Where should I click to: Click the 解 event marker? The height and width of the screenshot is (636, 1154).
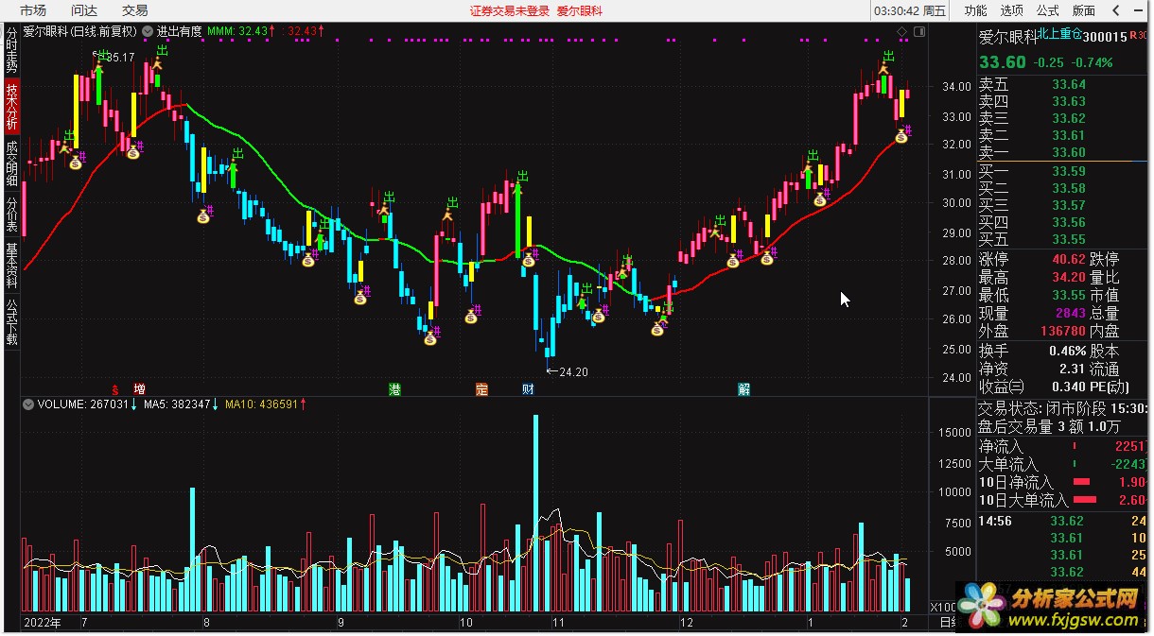pos(744,388)
